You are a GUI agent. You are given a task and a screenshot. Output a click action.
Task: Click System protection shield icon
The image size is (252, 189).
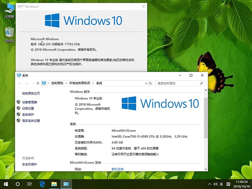19,114
